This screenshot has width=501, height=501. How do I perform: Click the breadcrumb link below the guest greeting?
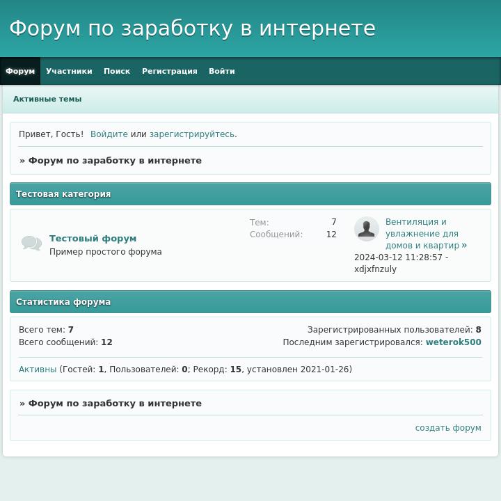point(115,161)
